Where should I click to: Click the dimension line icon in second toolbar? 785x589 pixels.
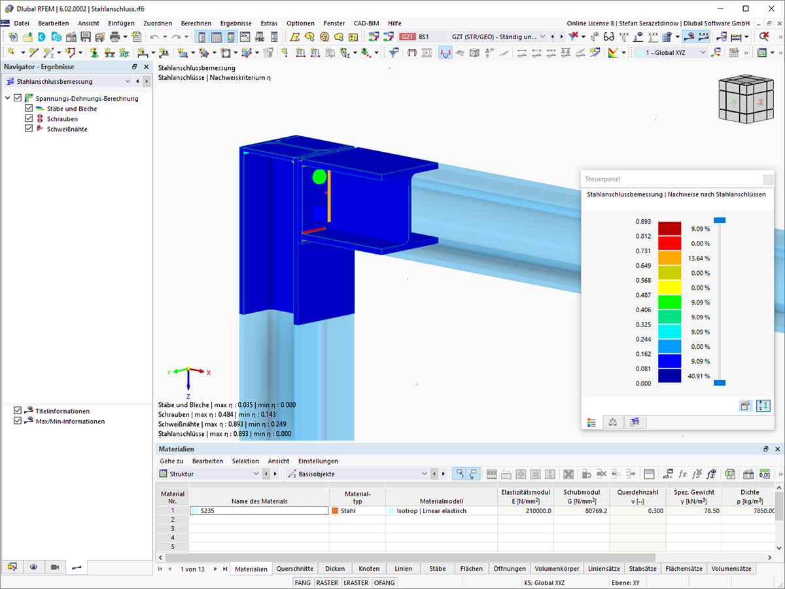pos(143,52)
